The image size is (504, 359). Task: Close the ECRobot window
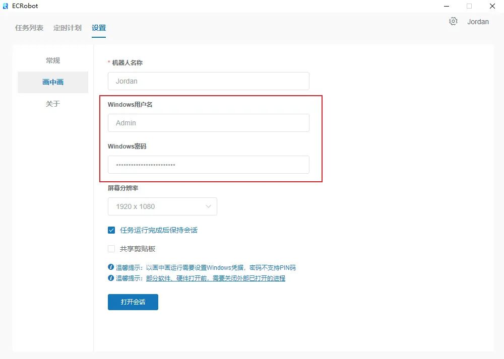click(x=492, y=6)
